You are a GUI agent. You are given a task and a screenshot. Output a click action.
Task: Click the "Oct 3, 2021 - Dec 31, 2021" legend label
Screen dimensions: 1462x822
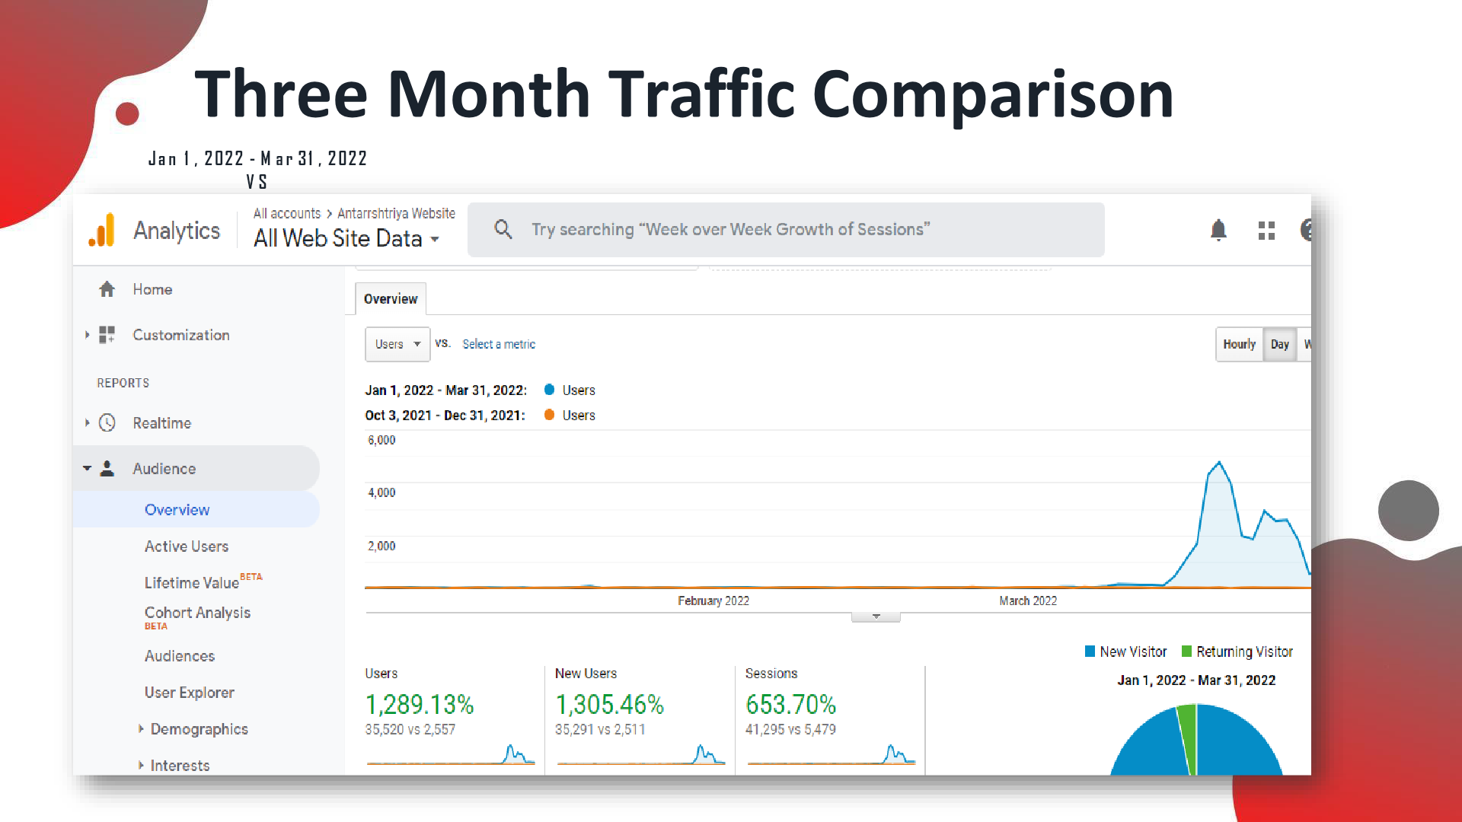444,416
